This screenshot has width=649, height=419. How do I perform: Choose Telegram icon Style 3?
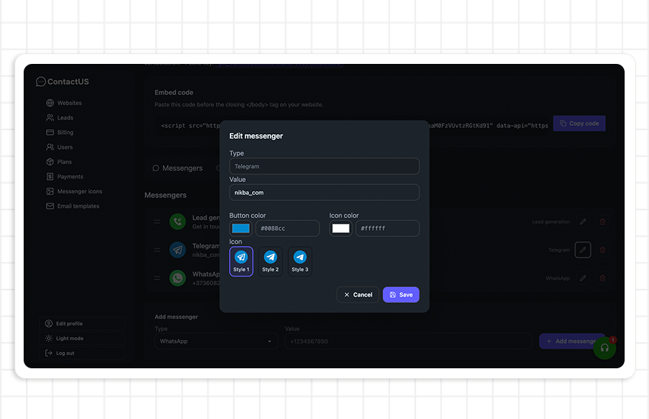tap(299, 261)
